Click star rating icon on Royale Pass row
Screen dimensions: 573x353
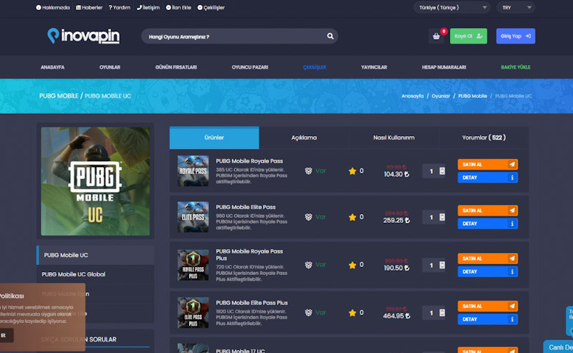pos(352,171)
